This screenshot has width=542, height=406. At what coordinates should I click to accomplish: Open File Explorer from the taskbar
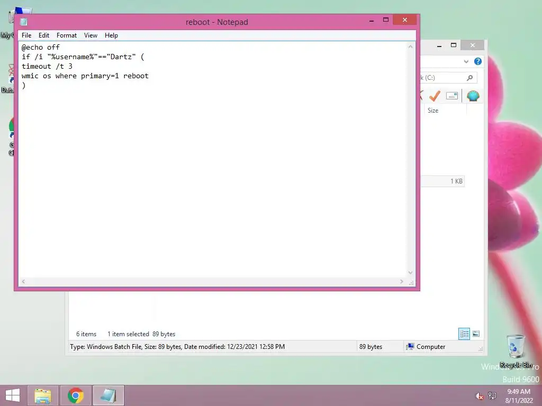point(42,395)
